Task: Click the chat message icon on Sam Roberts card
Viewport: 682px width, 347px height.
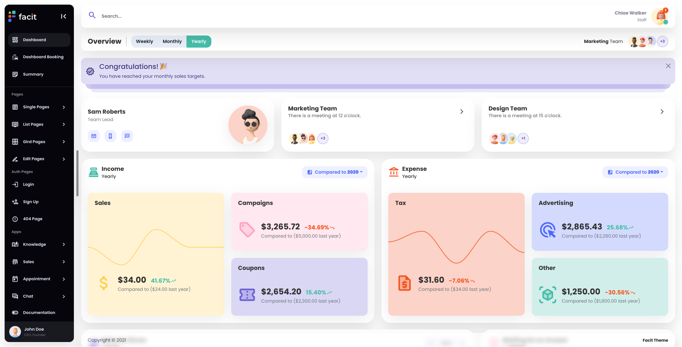Action: [x=127, y=136]
